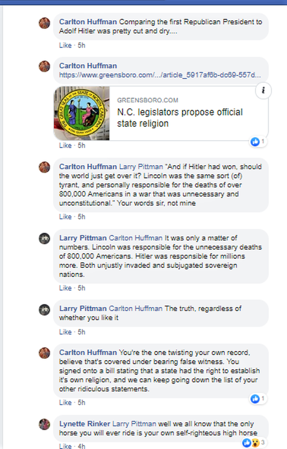Click the tagged Larry Pittman name in Lynette's comment
287x449 pixels.
[134, 424]
